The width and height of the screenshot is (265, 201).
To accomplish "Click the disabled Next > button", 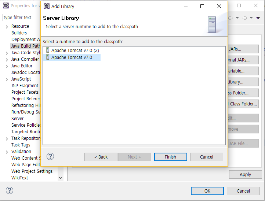I will (x=135, y=157).
